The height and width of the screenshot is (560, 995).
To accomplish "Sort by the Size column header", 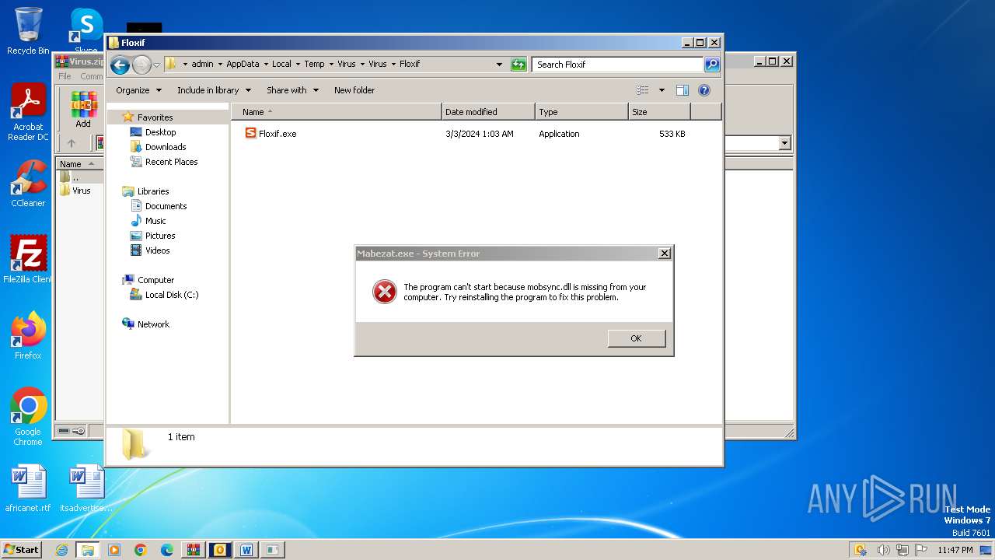I will click(659, 112).
